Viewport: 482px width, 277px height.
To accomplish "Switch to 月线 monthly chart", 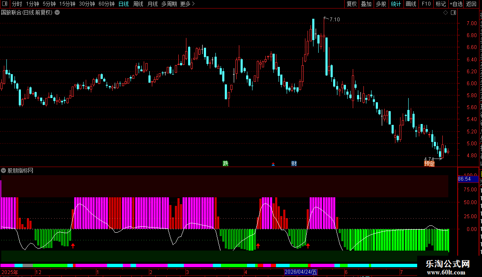I will [152, 4].
